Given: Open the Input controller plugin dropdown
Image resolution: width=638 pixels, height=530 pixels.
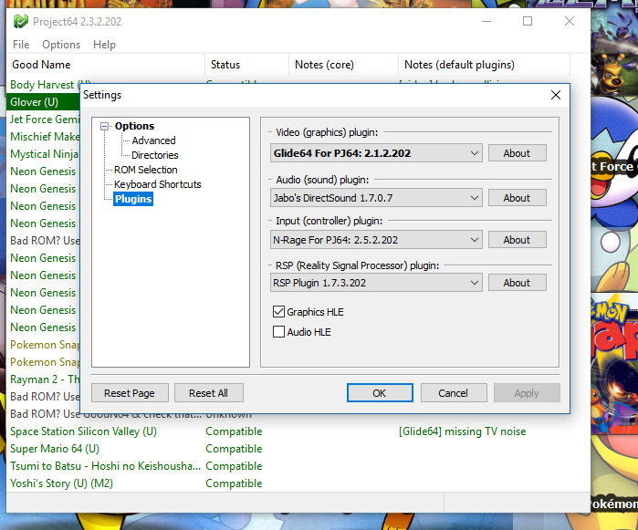Looking at the screenshot, I should point(376,240).
